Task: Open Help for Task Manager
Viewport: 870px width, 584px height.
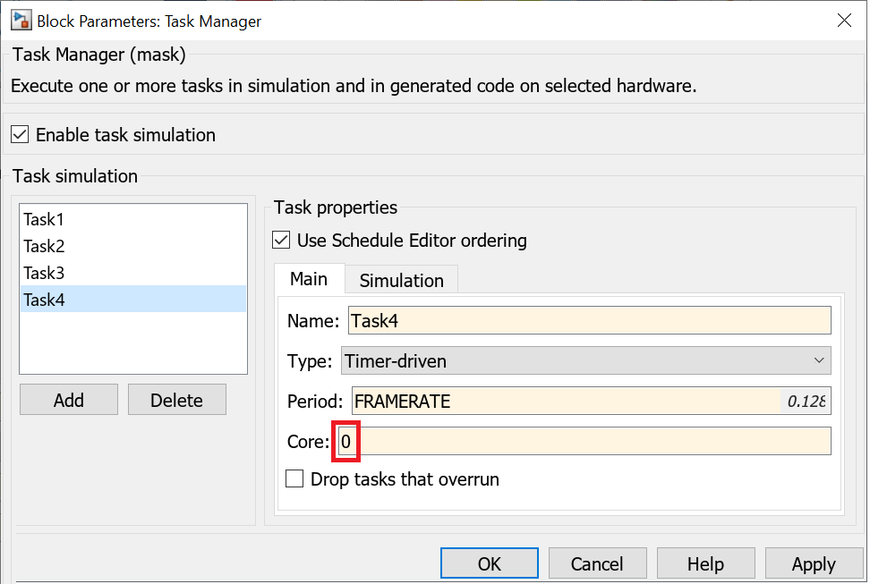Action: pyautogui.click(x=705, y=563)
